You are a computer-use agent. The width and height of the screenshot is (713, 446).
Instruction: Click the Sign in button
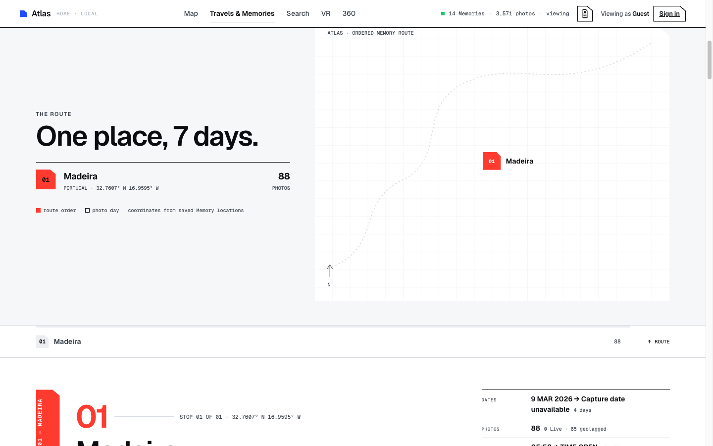tap(669, 14)
